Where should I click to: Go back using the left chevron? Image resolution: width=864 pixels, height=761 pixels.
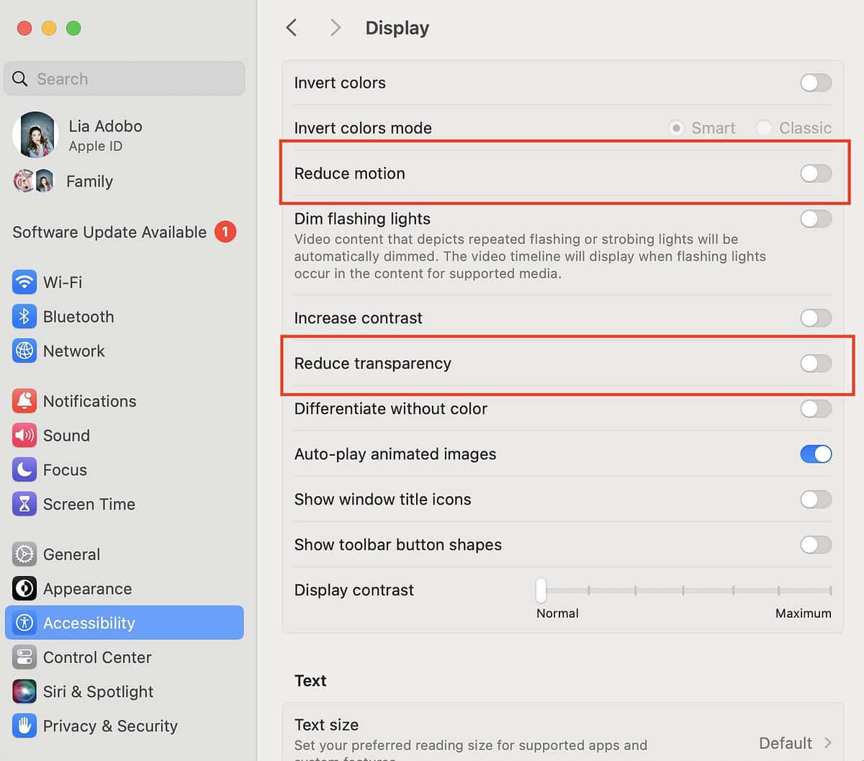click(292, 28)
